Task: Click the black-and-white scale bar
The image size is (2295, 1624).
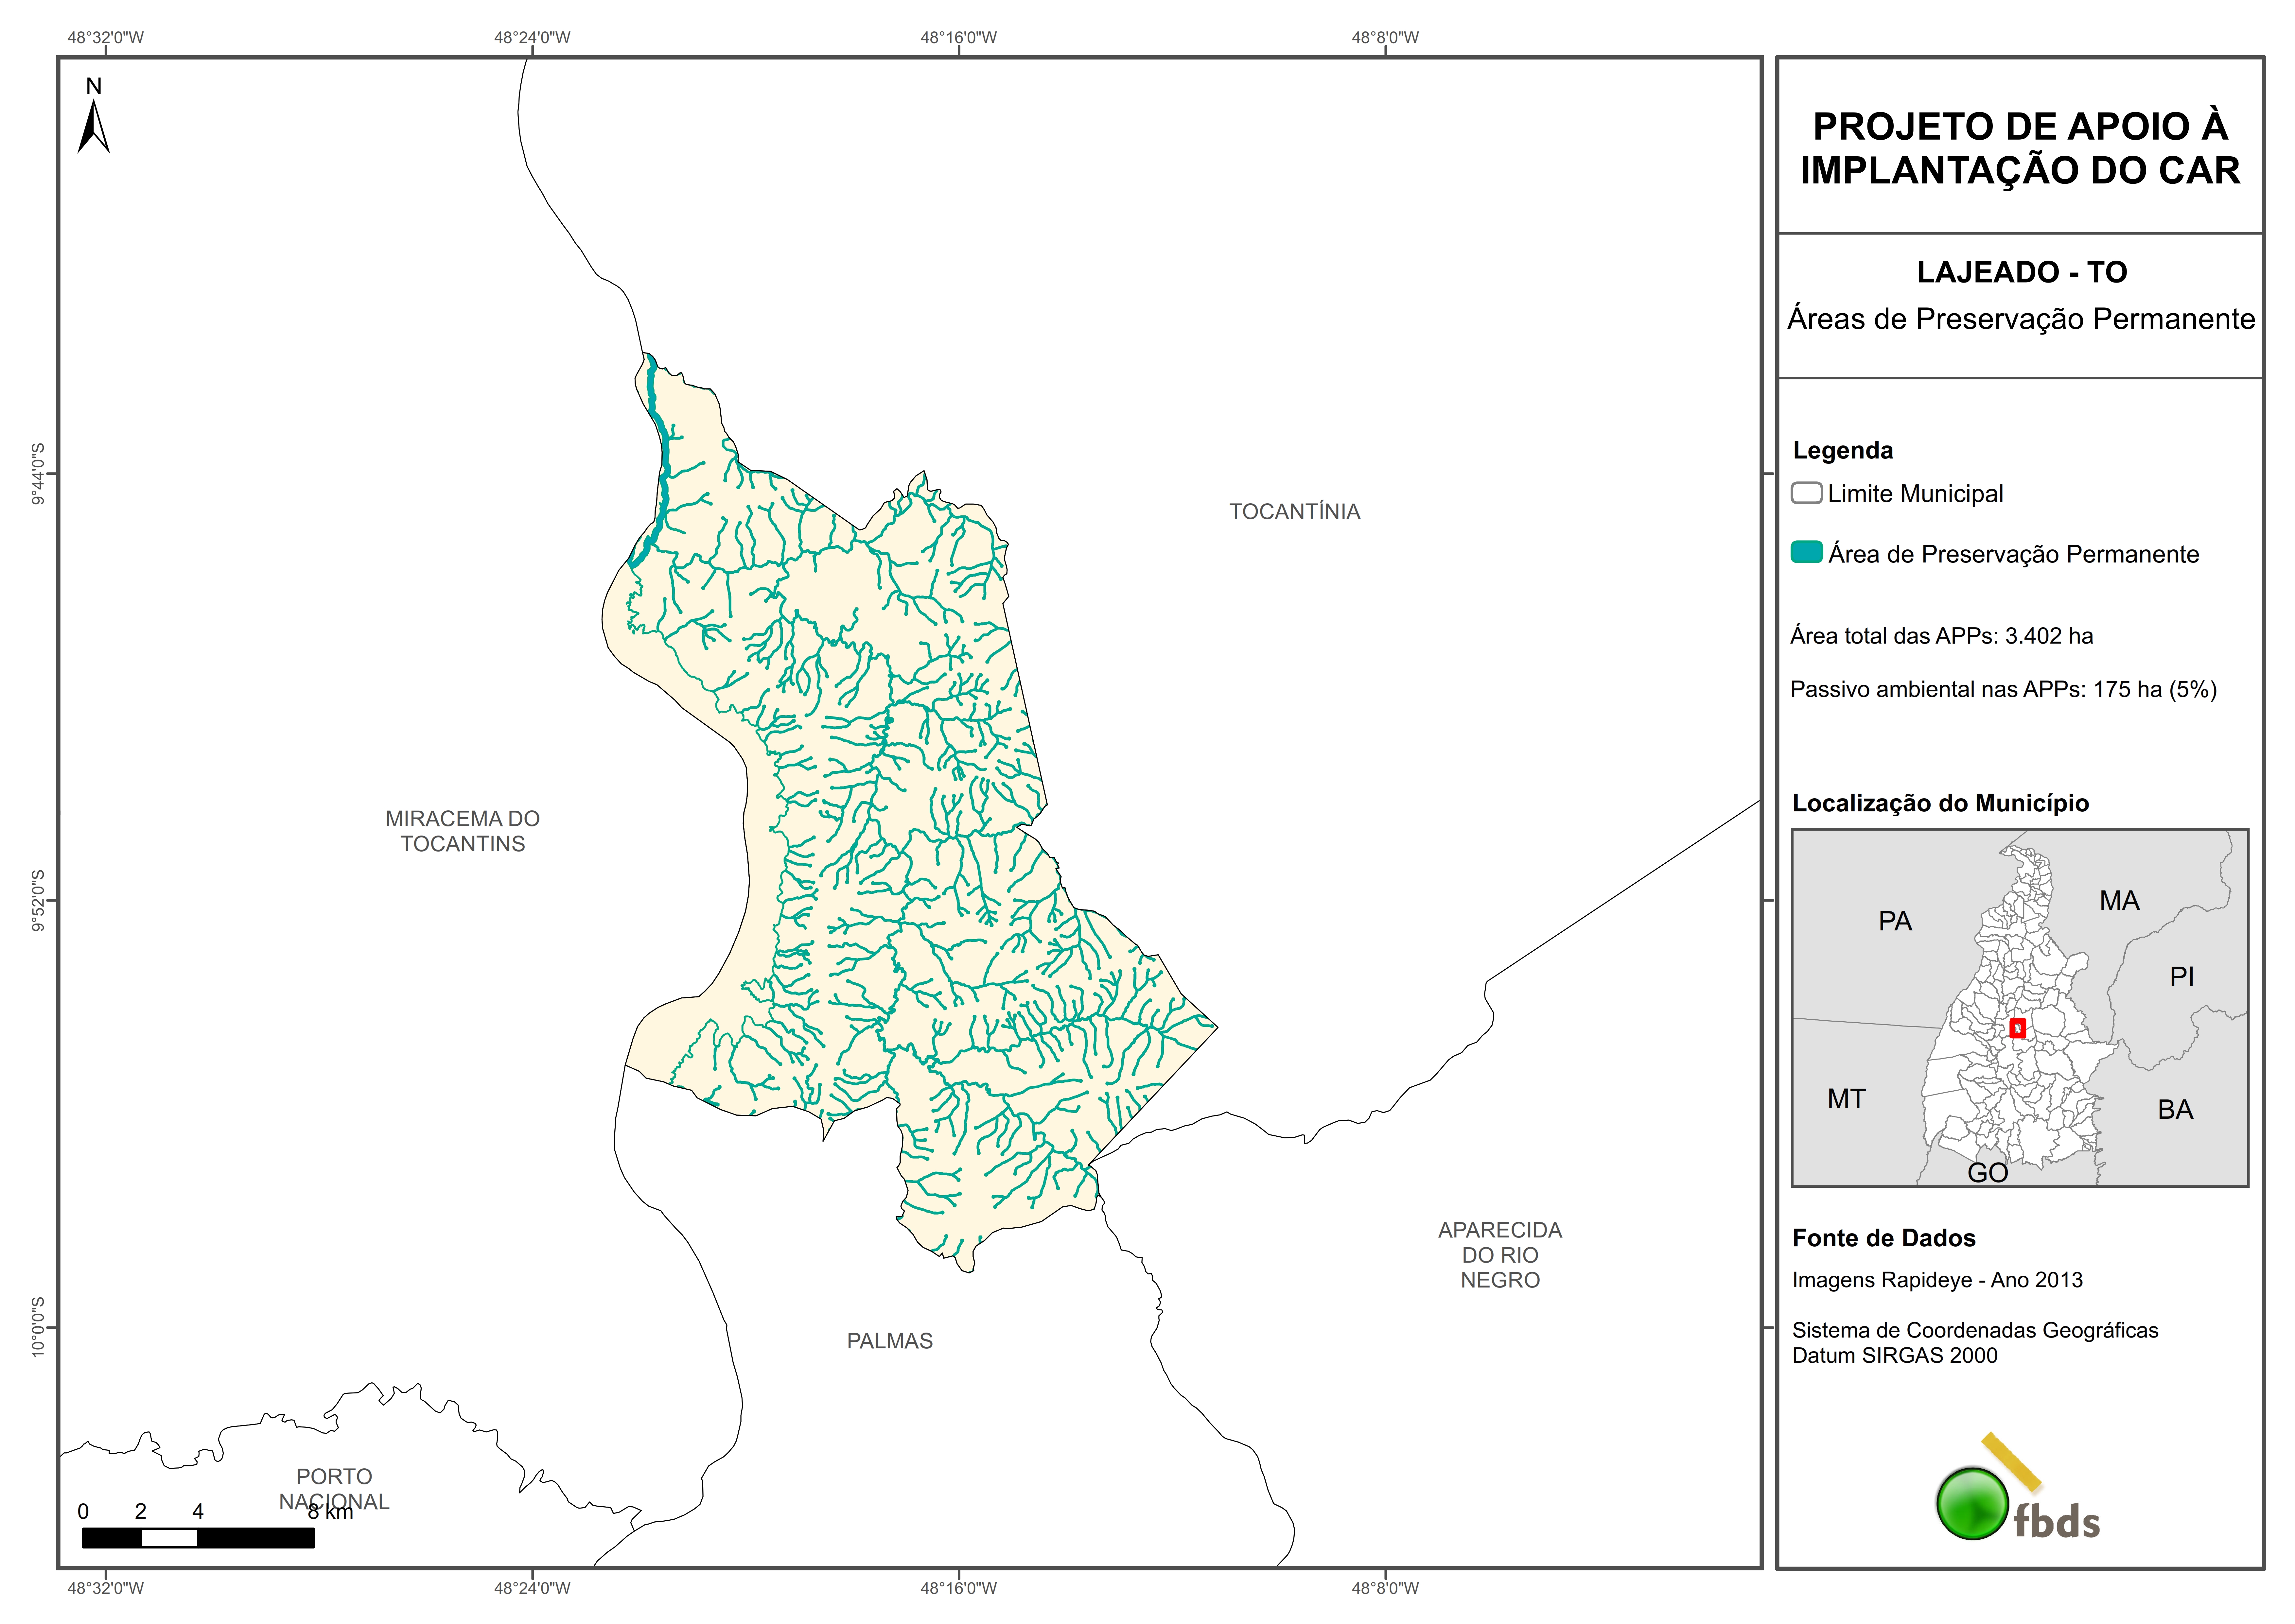Action: 198,1538
